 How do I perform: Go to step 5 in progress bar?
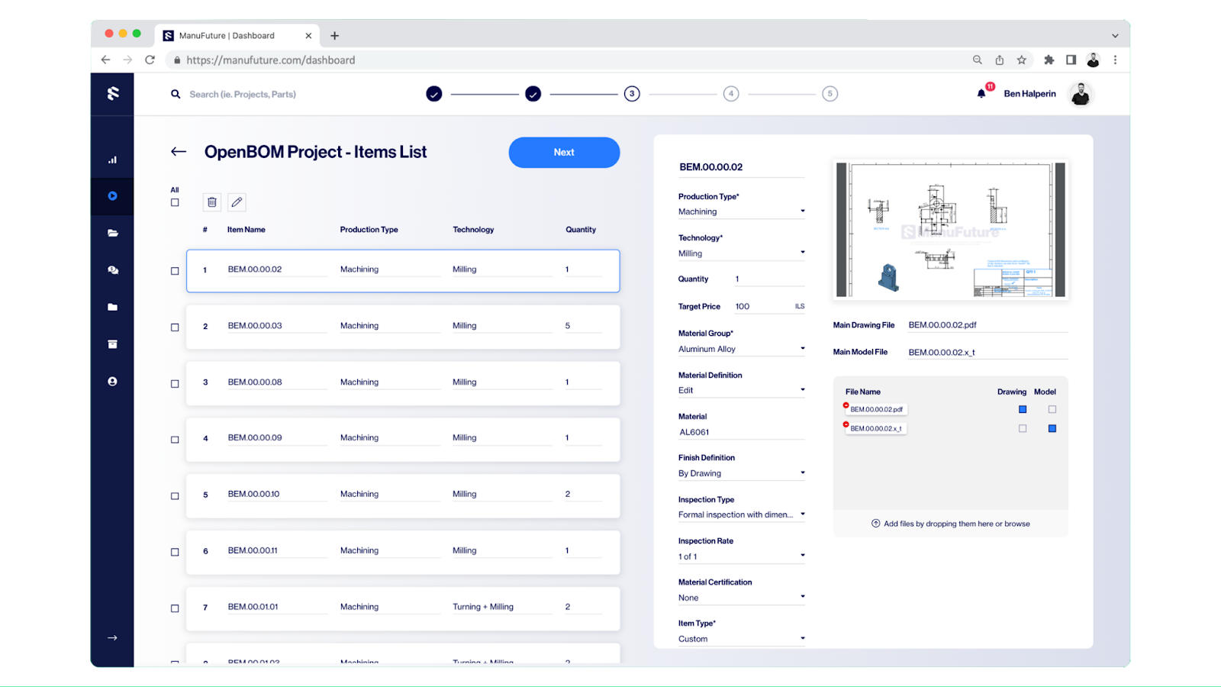point(830,94)
